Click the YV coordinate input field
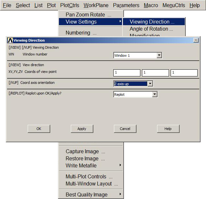The image size is (206, 199). coord(155,73)
